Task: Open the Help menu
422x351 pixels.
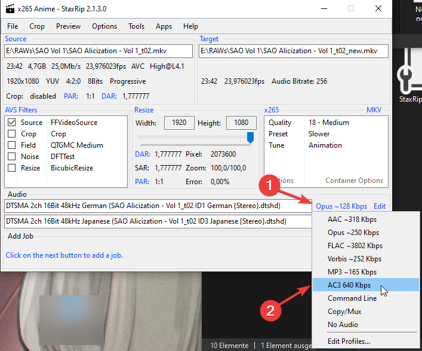Action: point(190,26)
